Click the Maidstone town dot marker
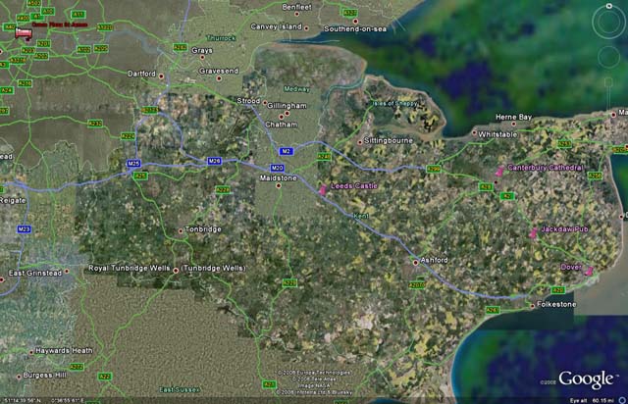Image resolution: width=628 pixels, height=404 pixels. click(279, 185)
